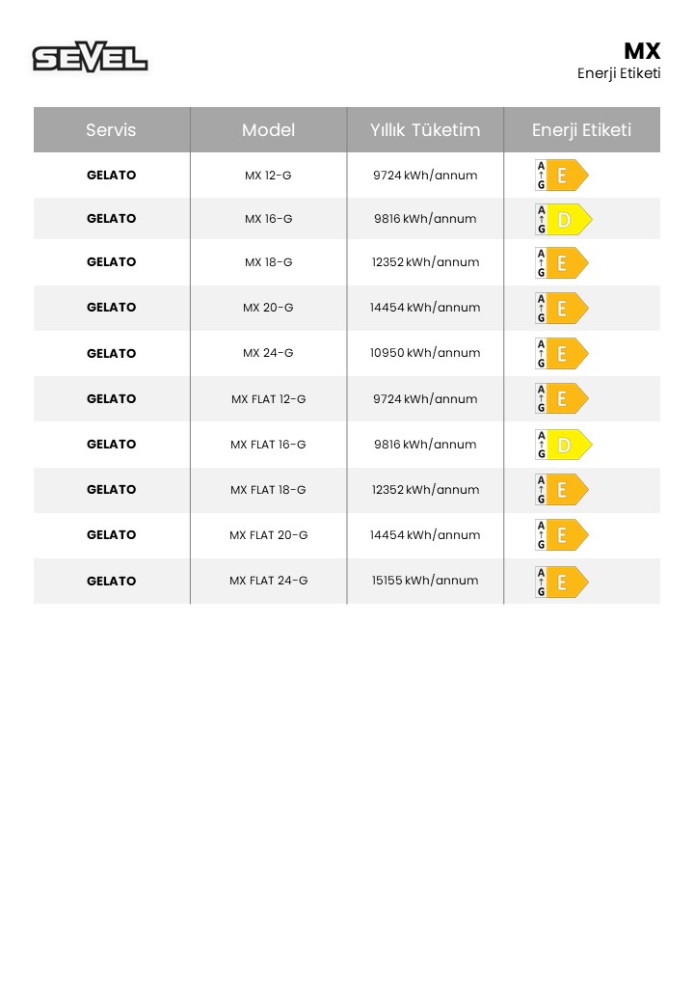
Task: Select the 10950 kWh/annum consumption cell
Action: [x=425, y=353]
